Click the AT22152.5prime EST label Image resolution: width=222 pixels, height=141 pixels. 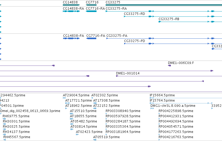pyautogui.click(x=106, y=106)
